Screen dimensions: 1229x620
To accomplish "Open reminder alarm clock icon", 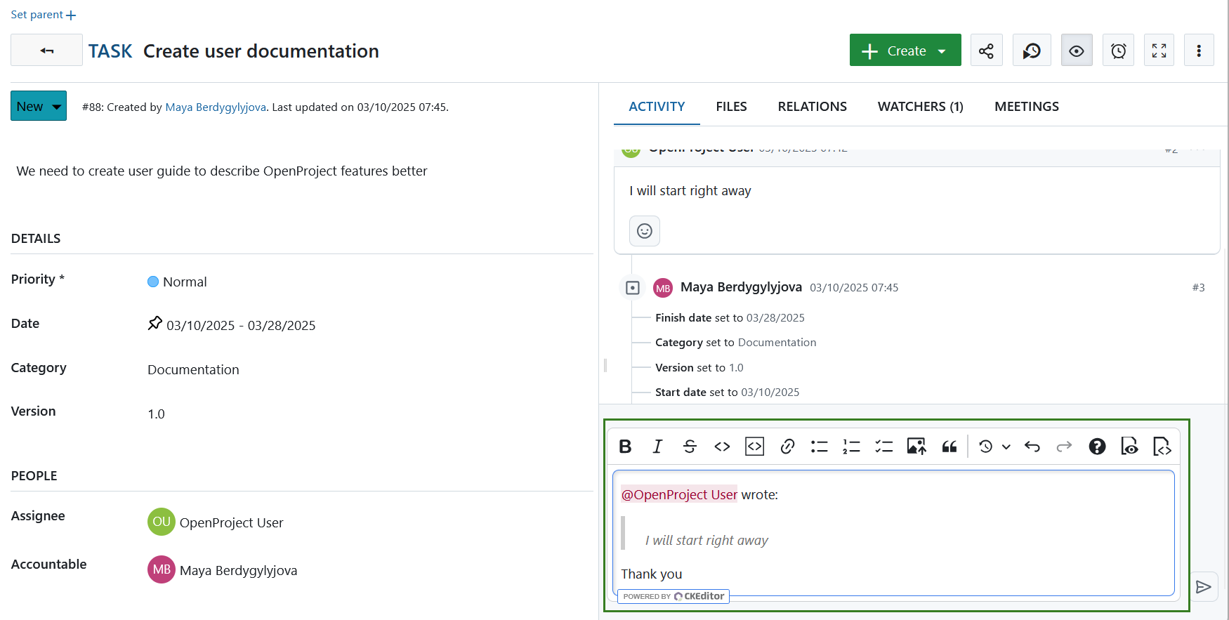I will pos(1118,51).
